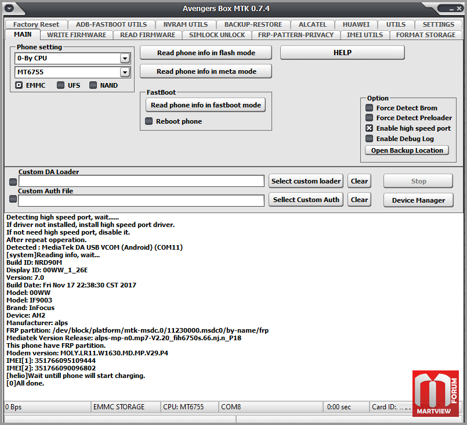Viewport: 467px width, 425px height.
Task: Switch to the READ FIRMWARE tab
Action: click(x=148, y=35)
